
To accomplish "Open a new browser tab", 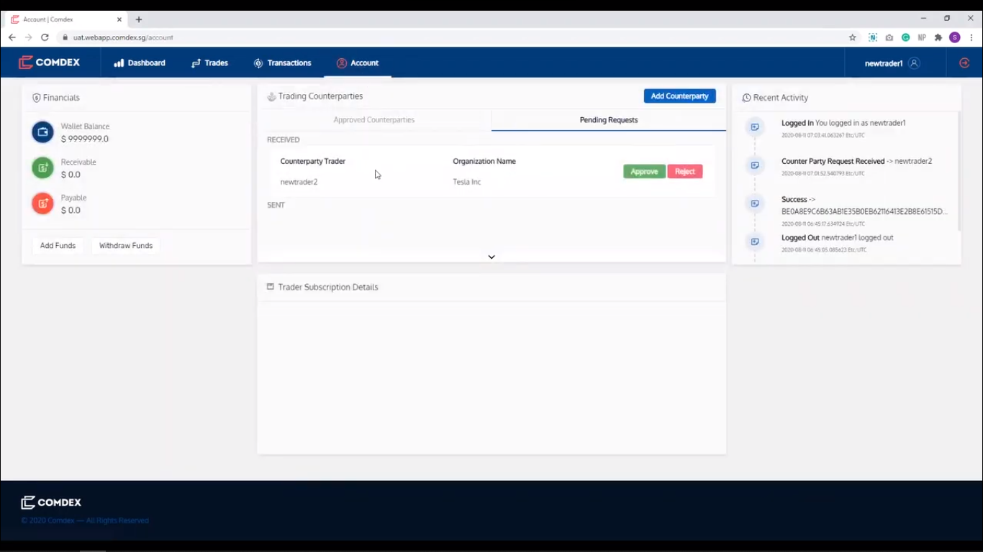I will point(139,19).
